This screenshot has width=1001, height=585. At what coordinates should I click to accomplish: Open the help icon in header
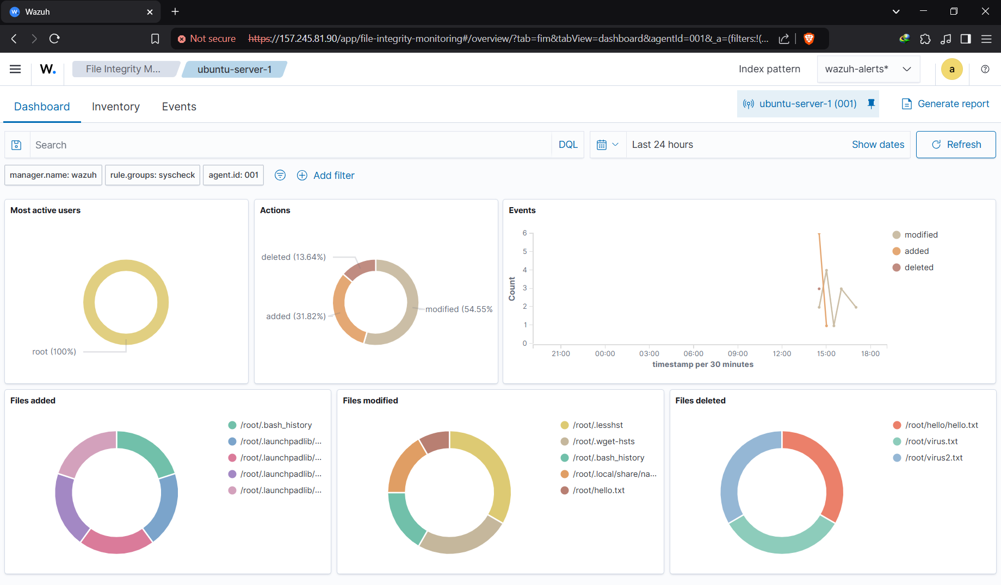click(985, 69)
